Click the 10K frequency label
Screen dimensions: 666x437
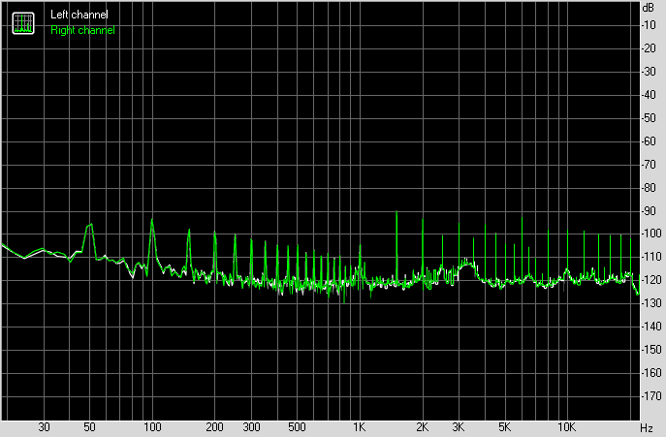[x=566, y=427]
